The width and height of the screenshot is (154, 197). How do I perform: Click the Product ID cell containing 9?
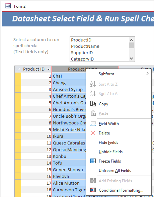coord(36,129)
